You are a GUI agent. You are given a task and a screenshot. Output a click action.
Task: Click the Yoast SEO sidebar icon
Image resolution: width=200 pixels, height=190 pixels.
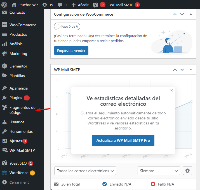(4, 163)
